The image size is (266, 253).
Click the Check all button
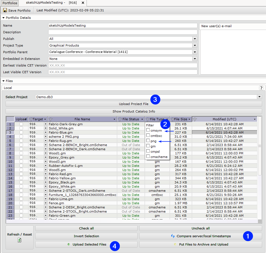point(86,228)
